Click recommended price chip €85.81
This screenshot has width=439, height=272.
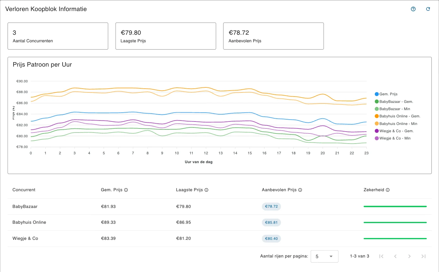point(271,222)
